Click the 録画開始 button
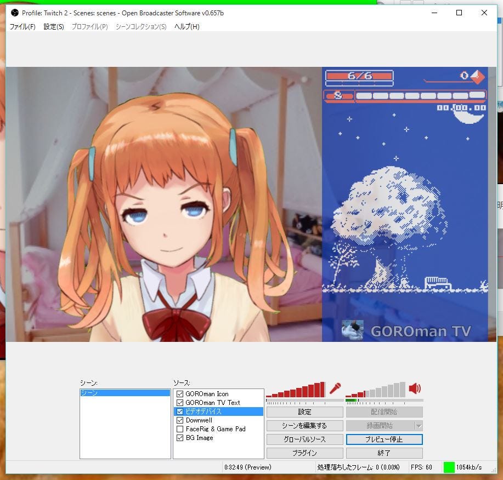The width and height of the screenshot is (503, 480). 381,426
